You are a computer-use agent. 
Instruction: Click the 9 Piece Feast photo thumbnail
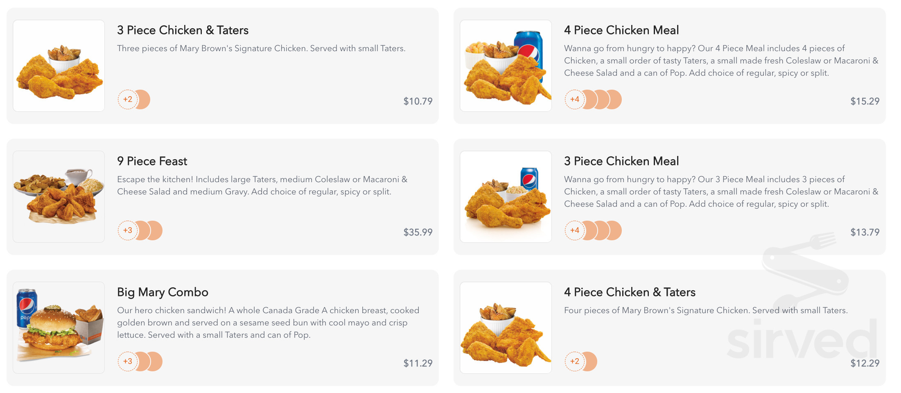[59, 196]
